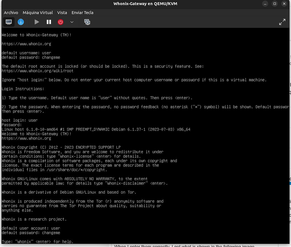Open the Enviar Tecla menu
The height and width of the screenshot is (247, 291).
(x=82, y=13)
